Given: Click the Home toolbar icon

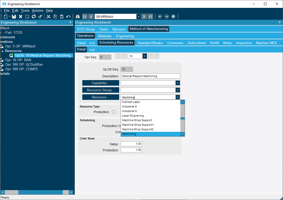Looking at the screenshot, I should click(x=173, y=16).
